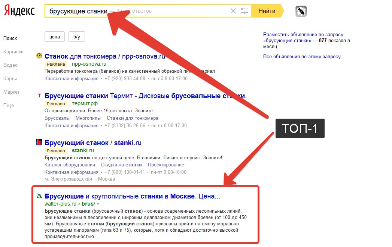Open ad title Брусующие станки Термит
The image size is (392, 247).
[146, 96]
